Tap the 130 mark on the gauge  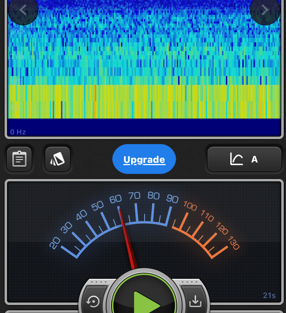coord(233,243)
